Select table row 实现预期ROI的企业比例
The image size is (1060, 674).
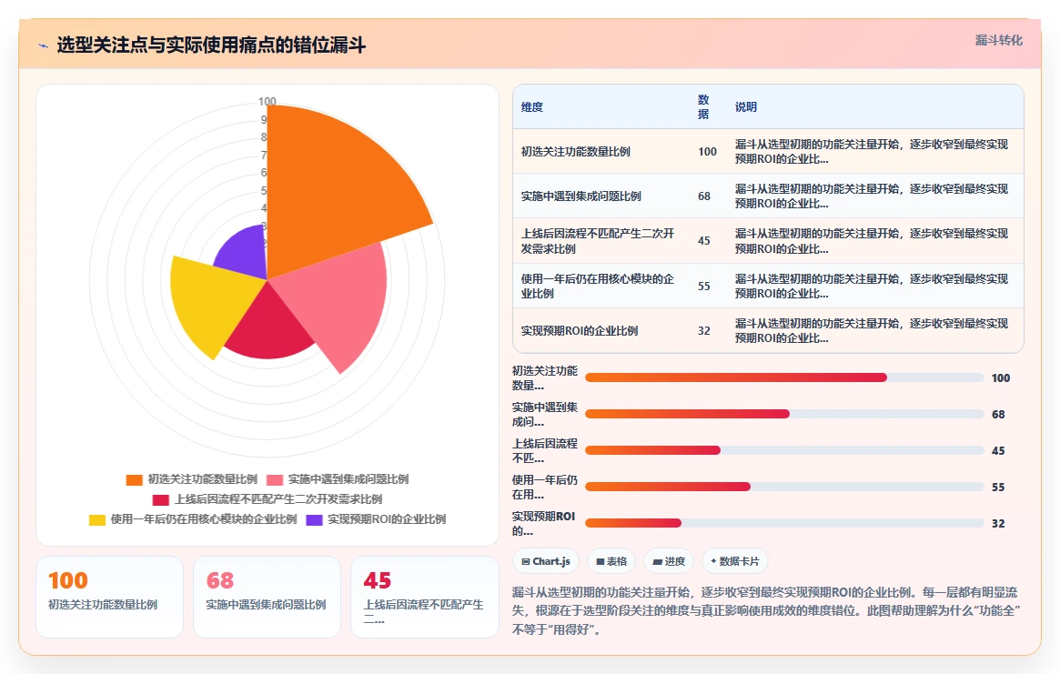[768, 330]
